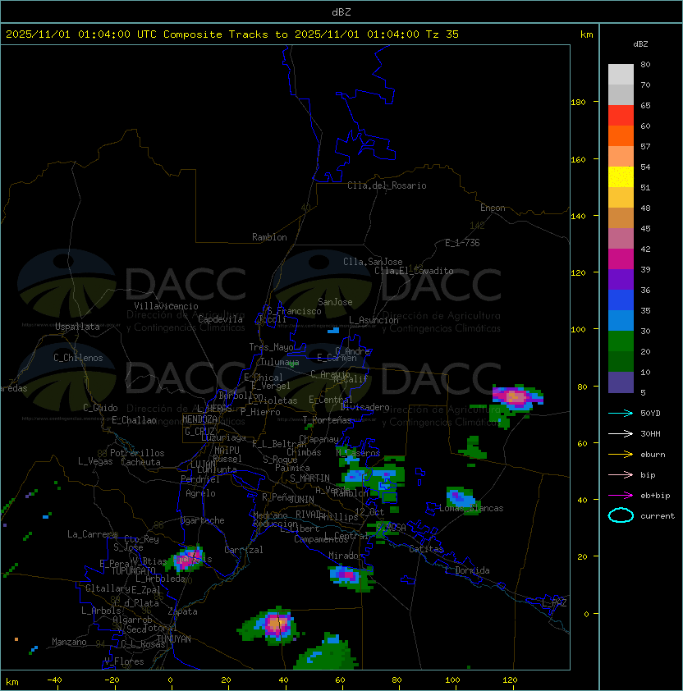The width and height of the screenshot is (683, 691).
Task: Click the '50YD' legend label
Action: tap(650, 413)
